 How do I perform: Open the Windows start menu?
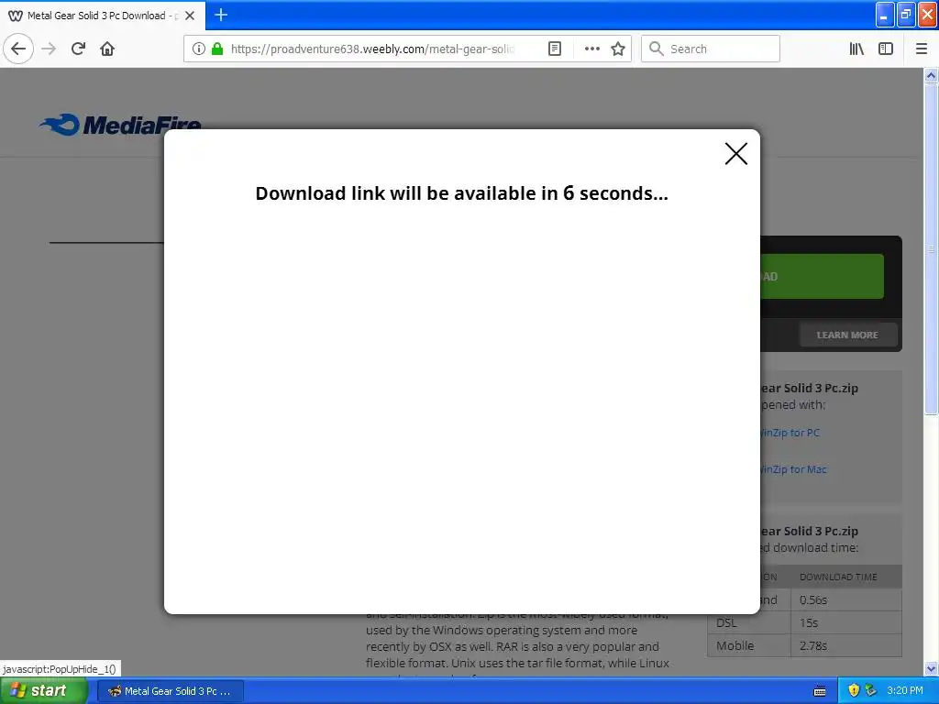[x=43, y=691]
